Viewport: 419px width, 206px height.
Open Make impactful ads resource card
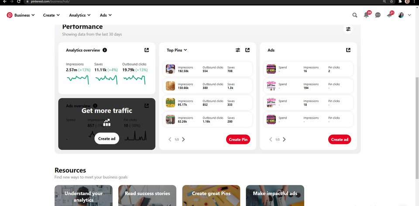pyautogui.click(x=275, y=196)
